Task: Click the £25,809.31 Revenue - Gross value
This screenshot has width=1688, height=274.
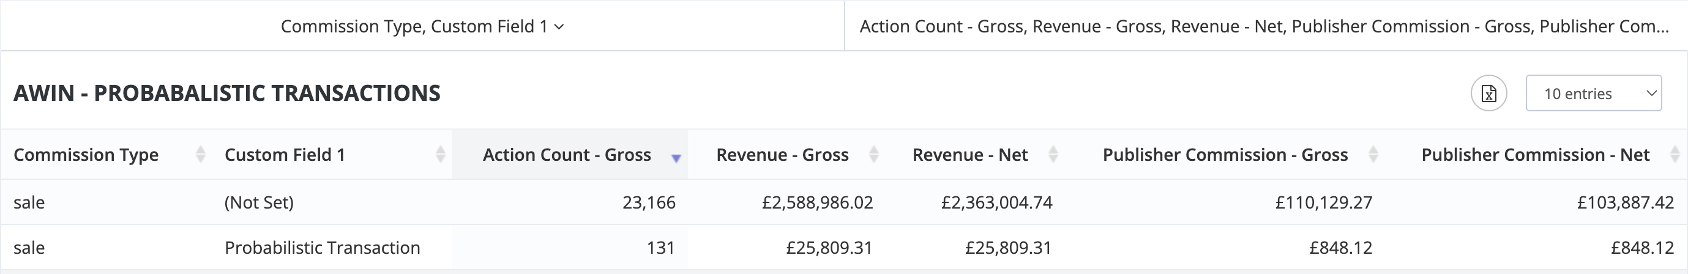Action: click(829, 248)
